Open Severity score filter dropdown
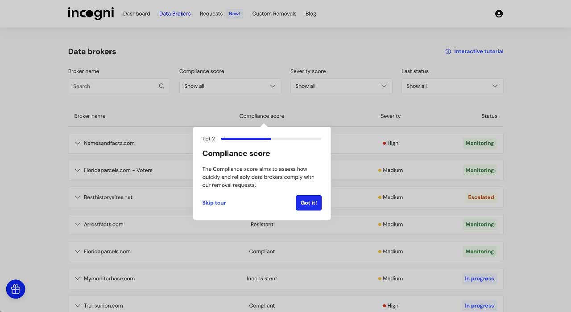Viewport: 571px width, 312px height. point(341,86)
